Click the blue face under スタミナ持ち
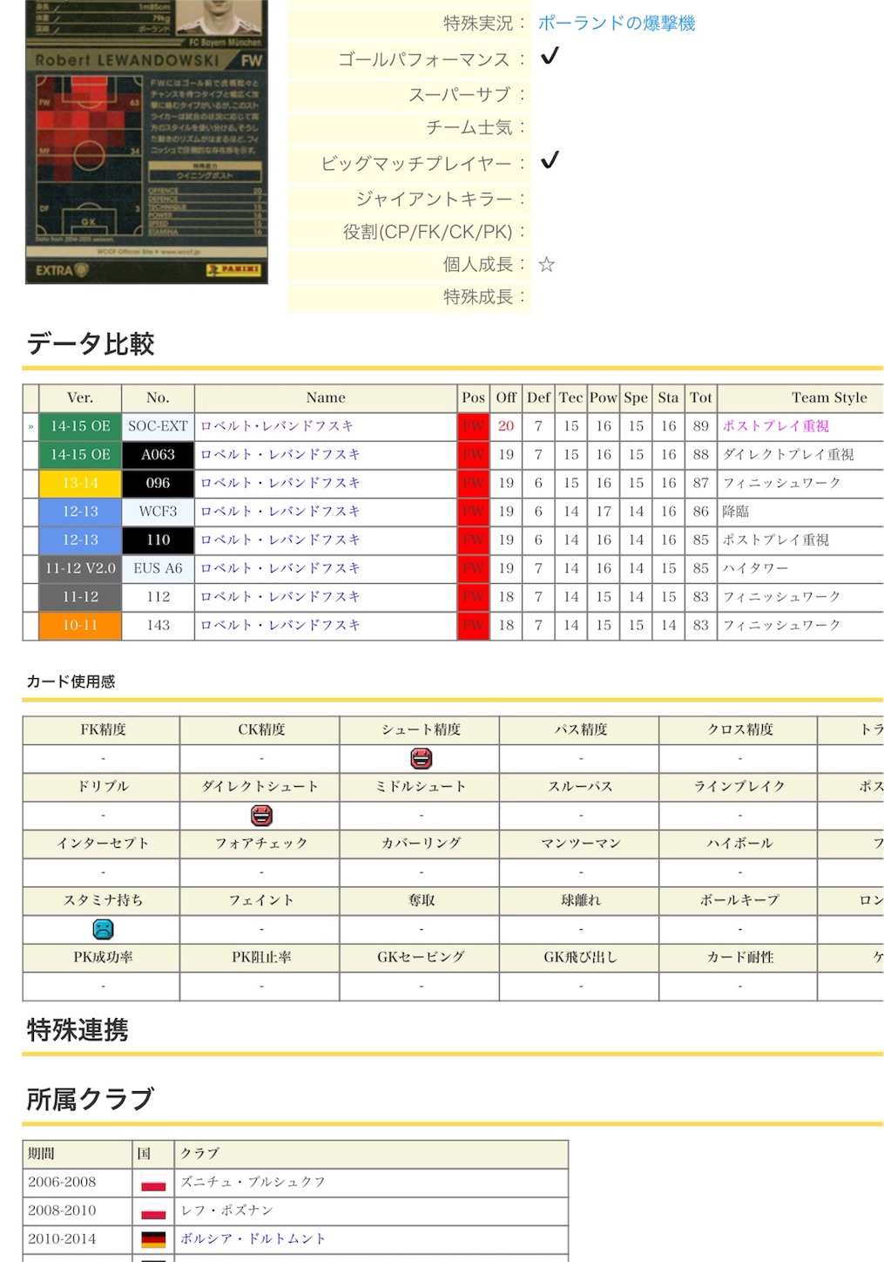This screenshot has width=884, height=1262. pos(103,930)
